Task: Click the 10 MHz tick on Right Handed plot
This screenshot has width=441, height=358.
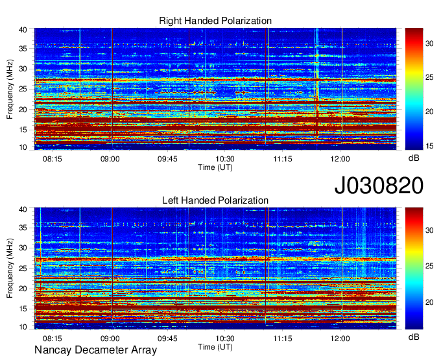Action: click(23, 147)
